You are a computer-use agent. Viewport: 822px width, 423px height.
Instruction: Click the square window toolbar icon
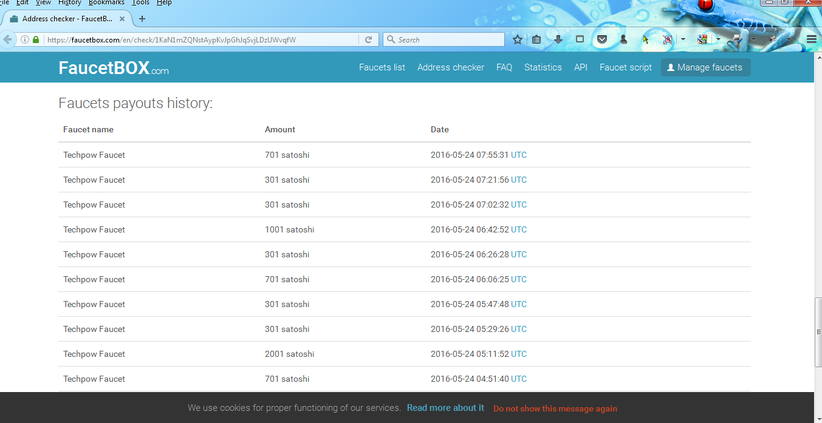pyautogui.click(x=580, y=39)
